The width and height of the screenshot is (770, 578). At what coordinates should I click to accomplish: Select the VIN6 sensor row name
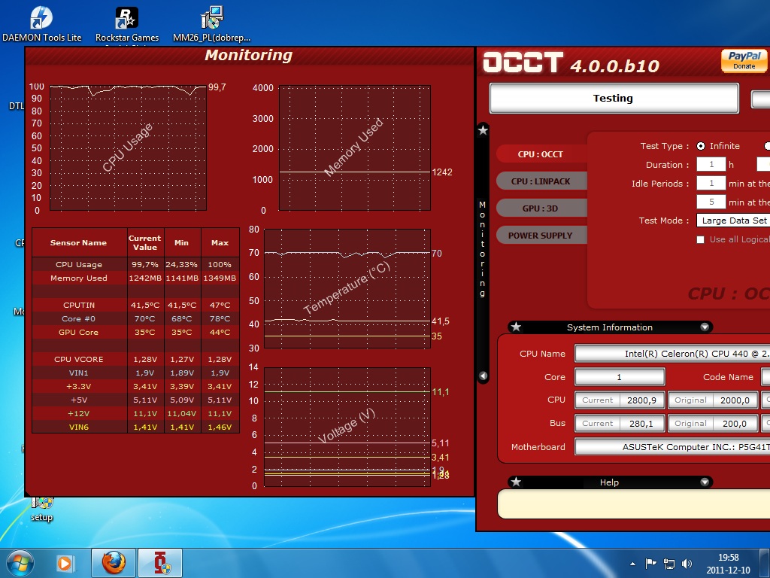[79, 427]
